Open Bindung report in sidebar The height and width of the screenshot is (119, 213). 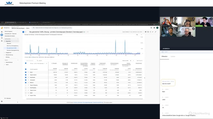(8, 57)
